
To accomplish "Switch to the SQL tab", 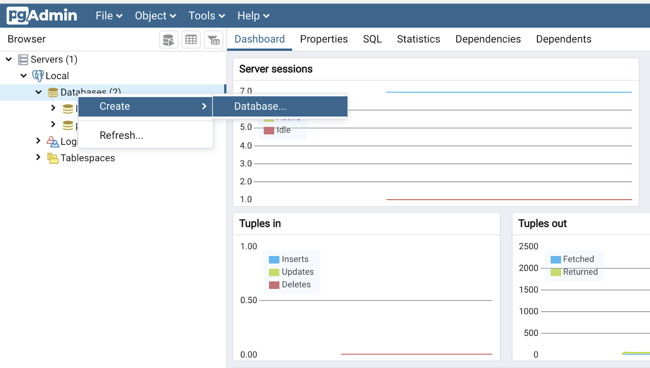I will click(372, 39).
